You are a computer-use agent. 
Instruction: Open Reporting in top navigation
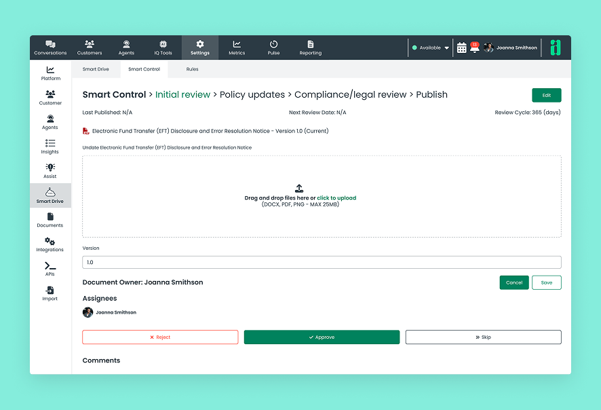[311, 48]
